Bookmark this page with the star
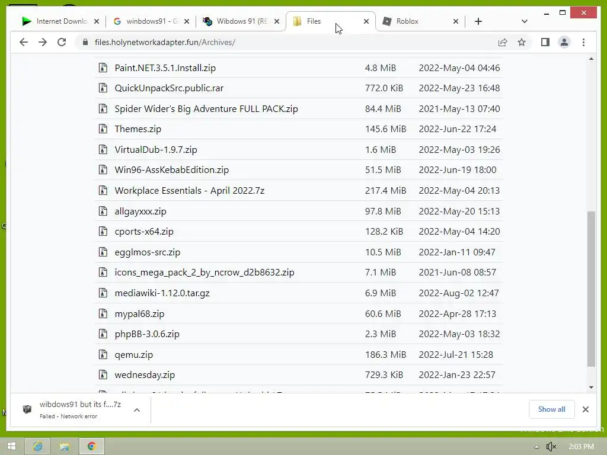Image resolution: width=607 pixels, height=455 pixels. click(x=522, y=42)
